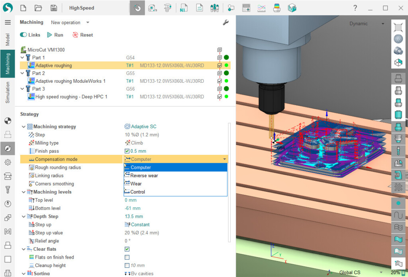408x277 pixels.
Task: Open the New operation dropdown
Action: [70, 23]
